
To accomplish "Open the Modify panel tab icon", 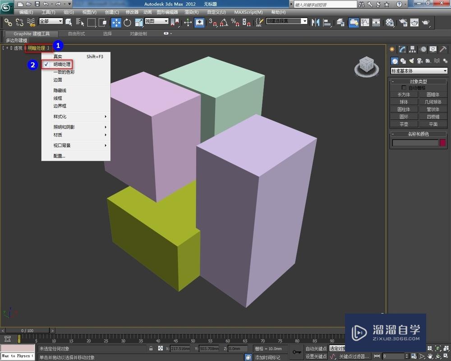I will tap(402, 50).
